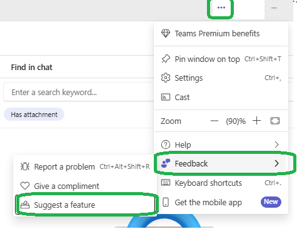The width and height of the screenshot is (297, 229).
Task: Click the Cast screen icon
Action: (x=166, y=97)
